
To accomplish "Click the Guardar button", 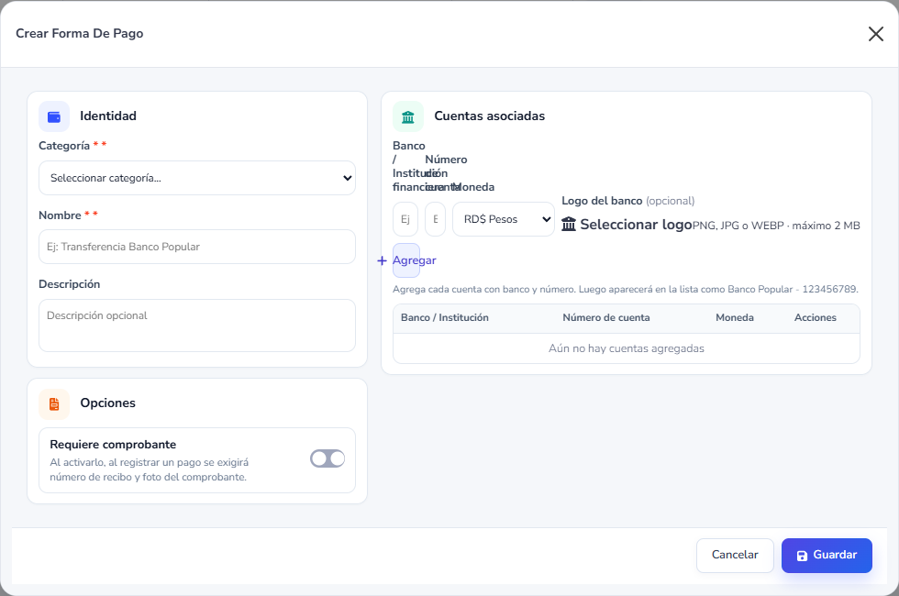I will 827,556.
